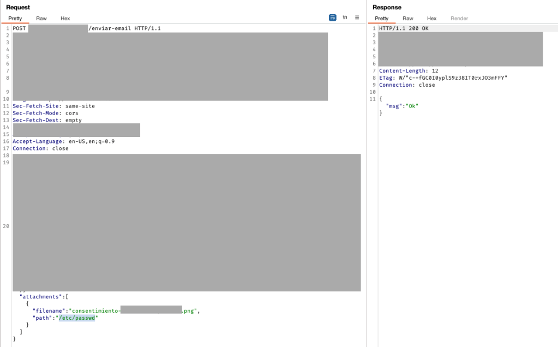
Task: Open the Response Hex tab
Action: pos(431,19)
